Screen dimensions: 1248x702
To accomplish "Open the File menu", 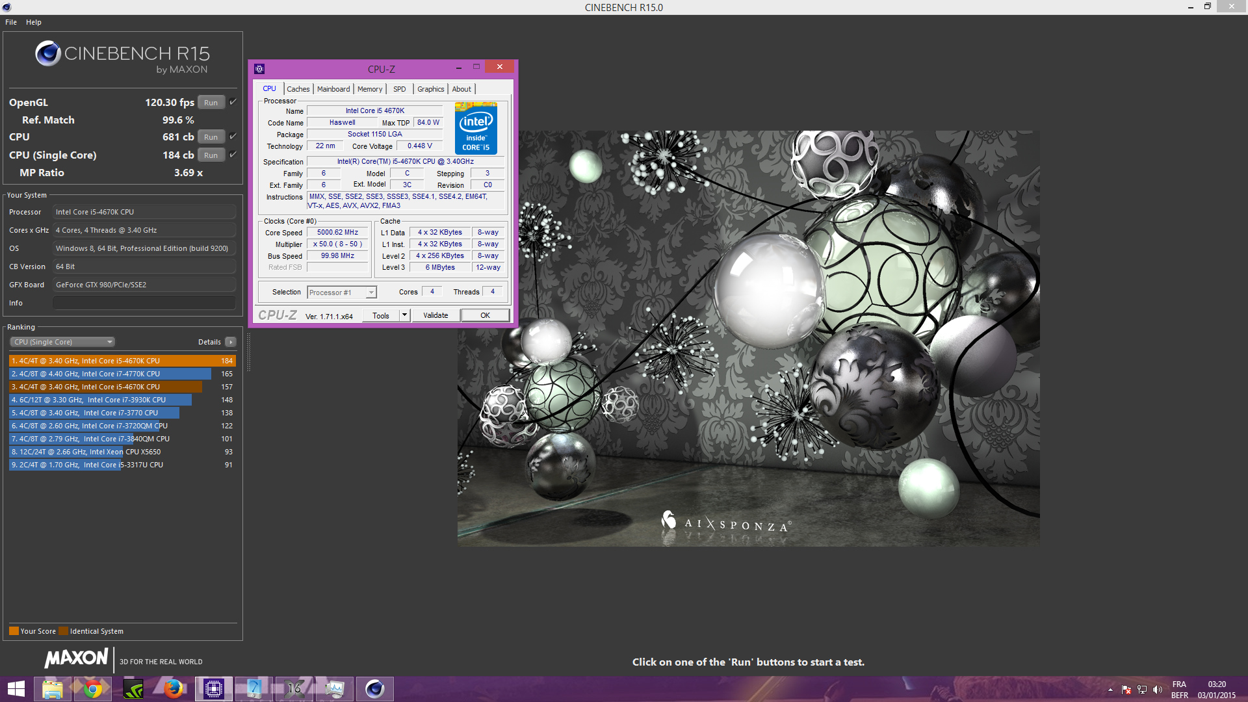I will click(11, 22).
